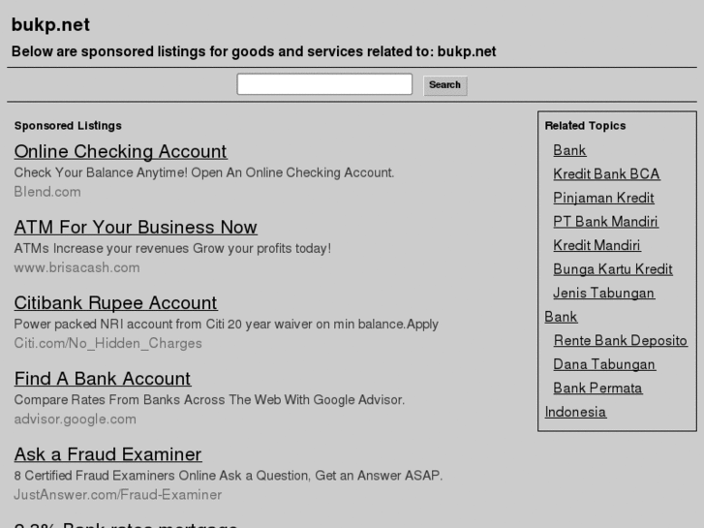
Task: Click the Blend.com URL text
Action: pyautogui.click(x=47, y=192)
